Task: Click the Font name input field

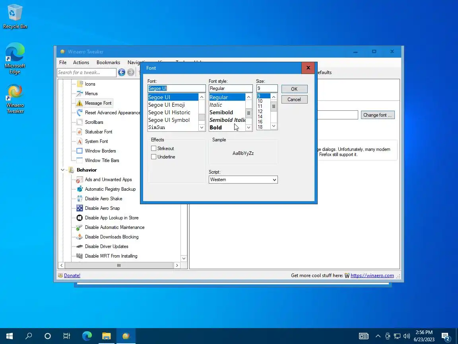Action: click(x=177, y=88)
